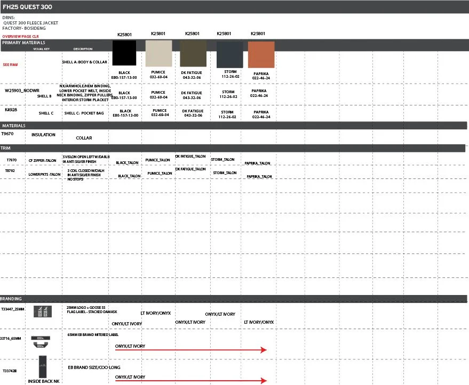Click PAPRIKA_TALON in the lower pockets row
This screenshot has width=469, height=385.
[259, 177]
